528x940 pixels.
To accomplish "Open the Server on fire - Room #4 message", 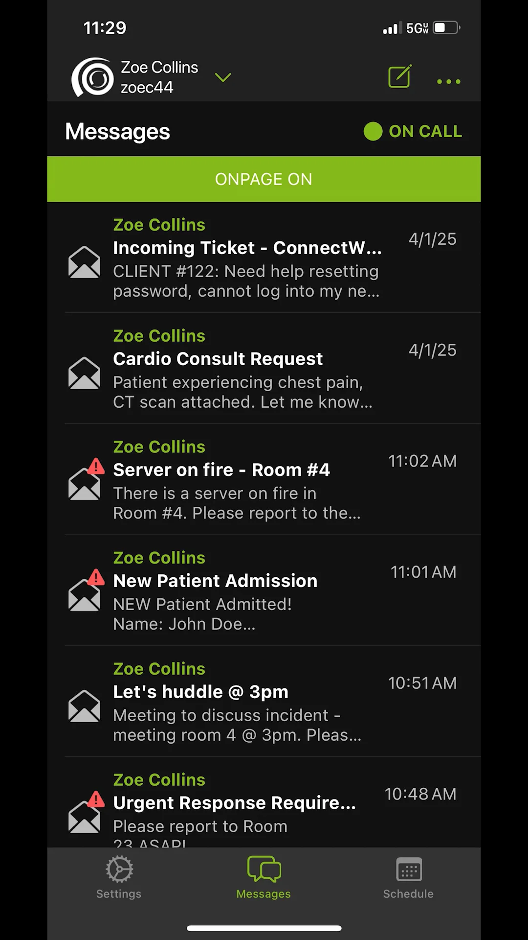I will click(x=273, y=479).
